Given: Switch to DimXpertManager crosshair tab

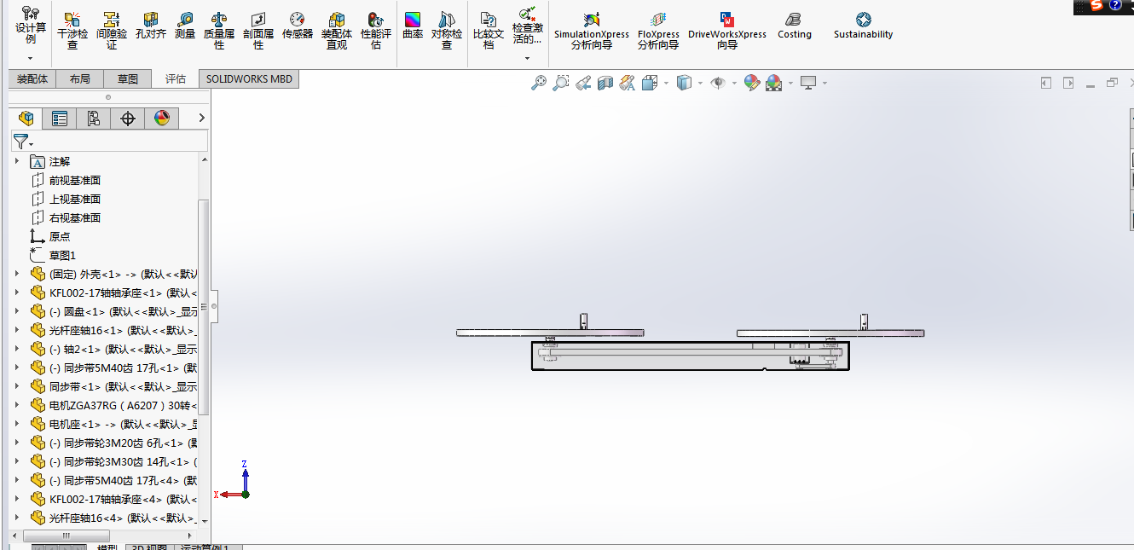Looking at the screenshot, I should tap(128, 119).
